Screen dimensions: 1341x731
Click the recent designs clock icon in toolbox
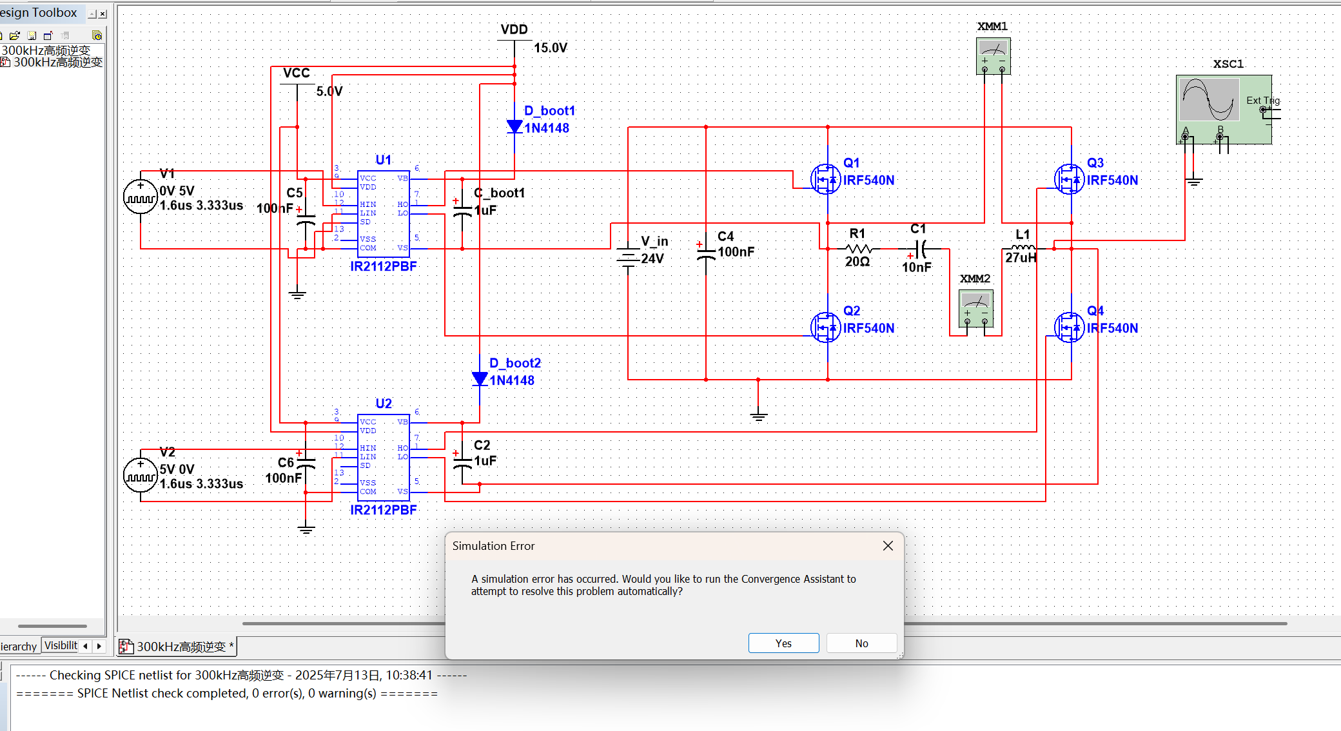pos(97,35)
